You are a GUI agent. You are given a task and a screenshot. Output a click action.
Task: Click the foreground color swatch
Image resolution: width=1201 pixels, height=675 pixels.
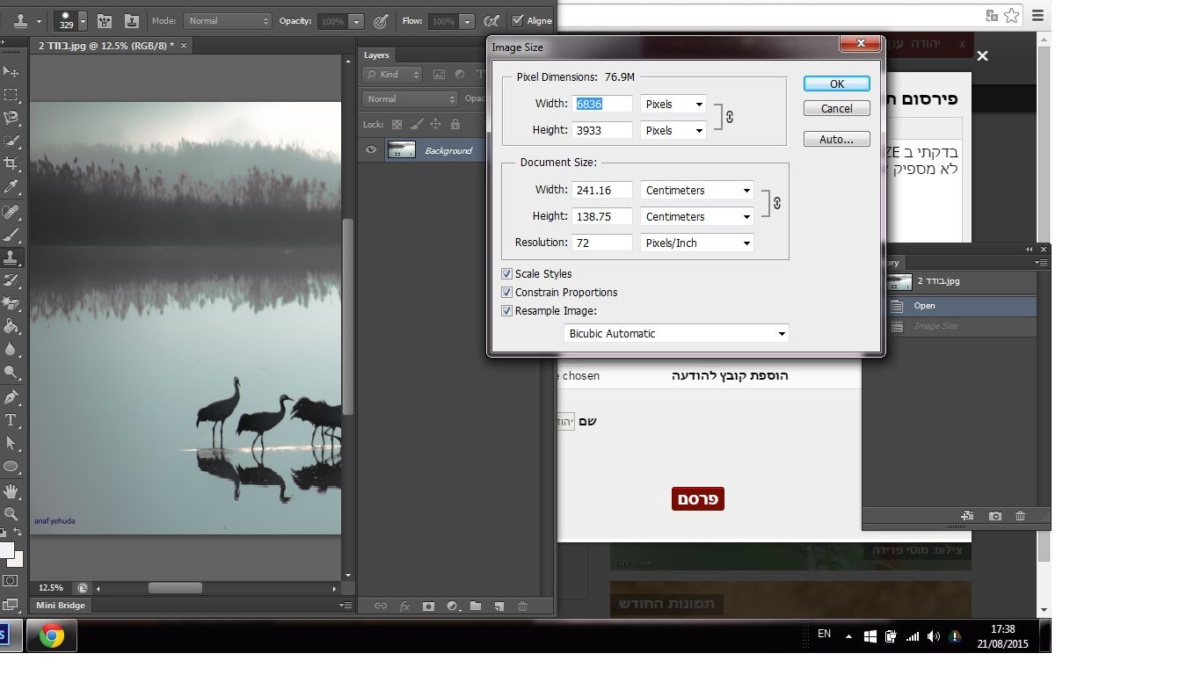5,550
